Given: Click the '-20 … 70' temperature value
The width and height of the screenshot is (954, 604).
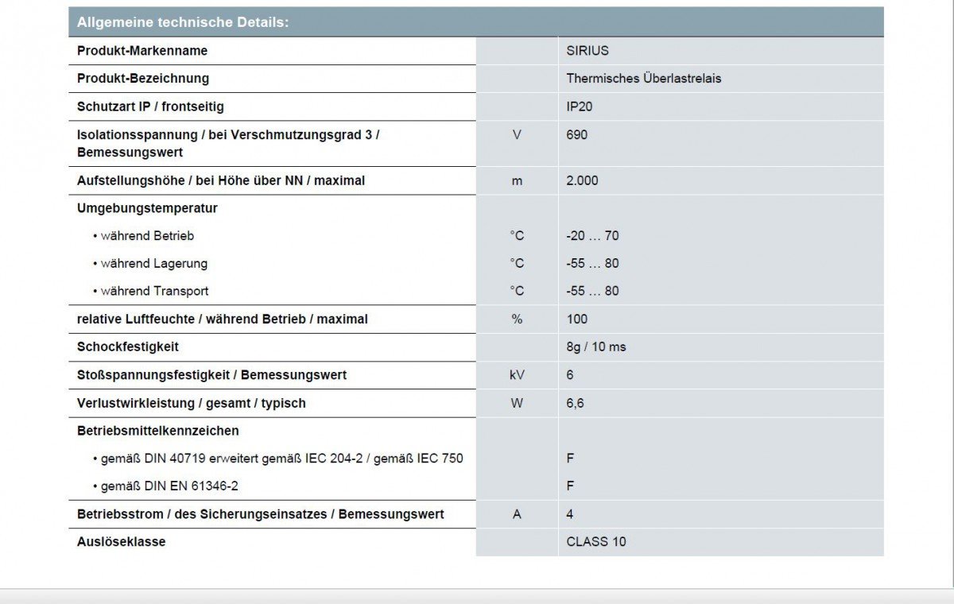Looking at the screenshot, I should point(592,236).
